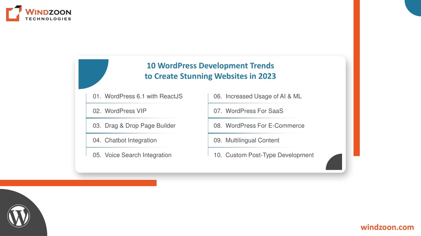Click 'to Create Stunning Websites in 2023' line
421x236 pixels.
tap(210, 76)
